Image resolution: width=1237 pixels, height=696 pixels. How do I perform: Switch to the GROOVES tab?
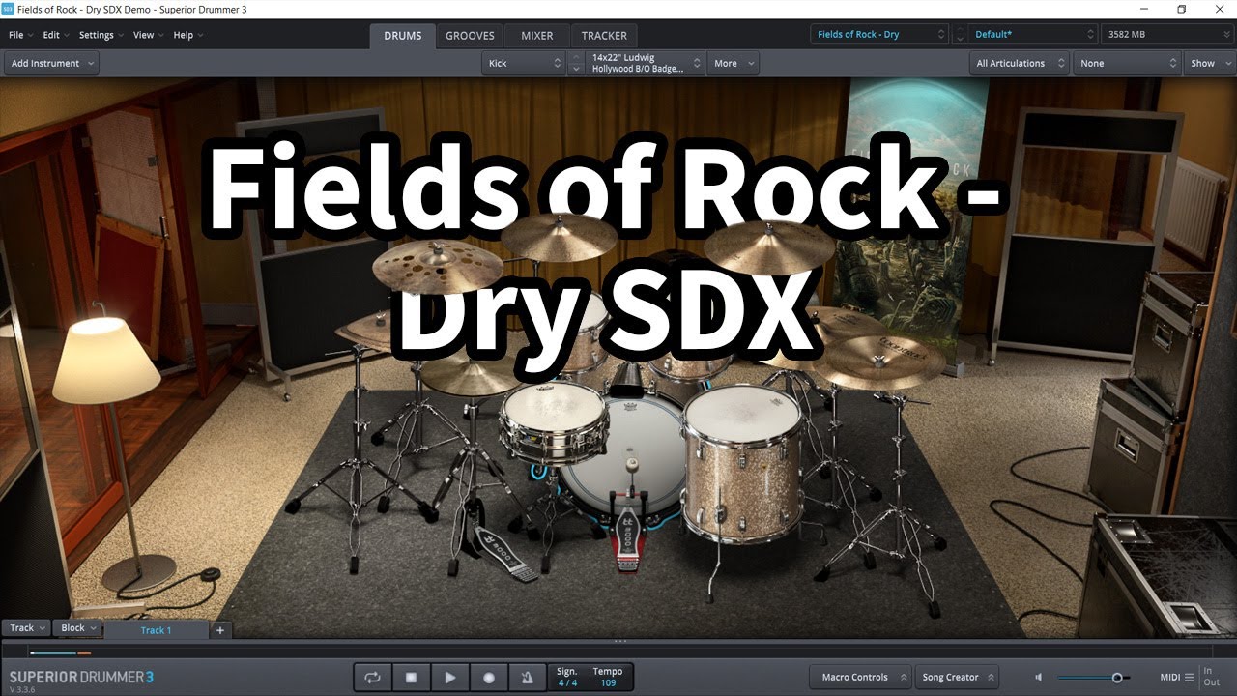click(x=470, y=36)
